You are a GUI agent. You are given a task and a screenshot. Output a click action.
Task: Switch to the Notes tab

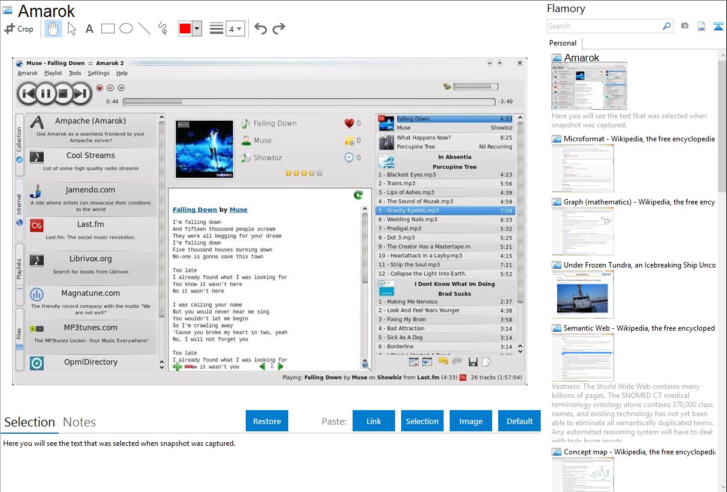pyautogui.click(x=79, y=422)
